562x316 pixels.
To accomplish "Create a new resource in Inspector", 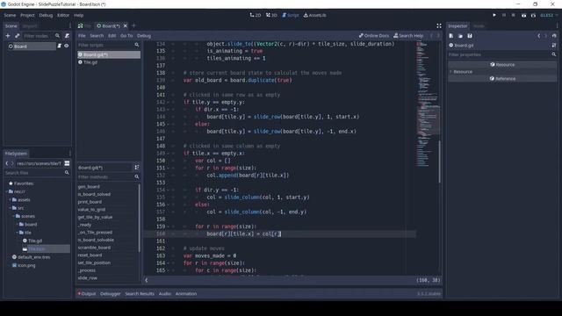I will pyautogui.click(x=450, y=36).
